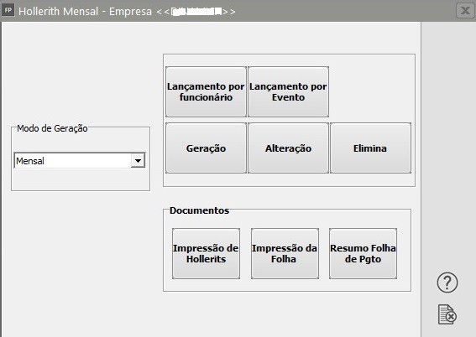This screenshot has width=476, height=337.
Task: Click the Hollerith Mensal window title text
Action: point(58,12)
